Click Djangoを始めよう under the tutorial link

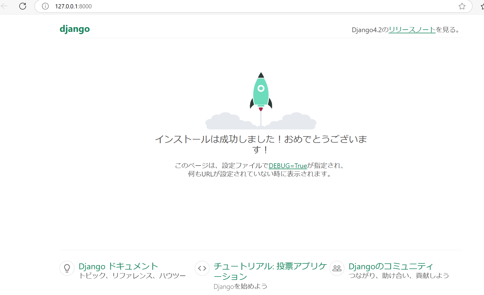[240, 286]
